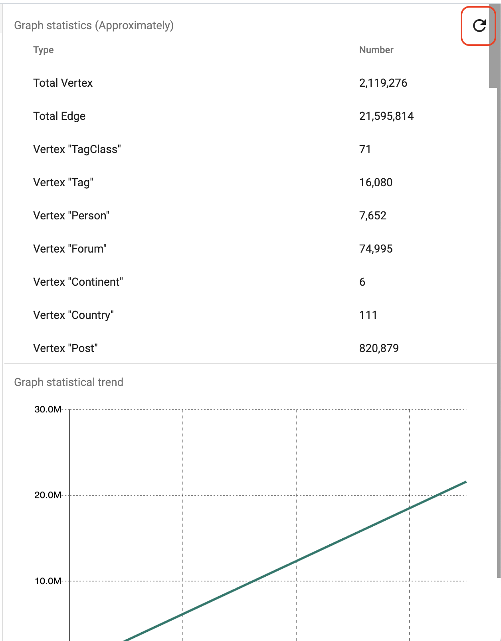Select the Vertex "Forum" row label
This screenshot has height=641, width=501.
70,249
